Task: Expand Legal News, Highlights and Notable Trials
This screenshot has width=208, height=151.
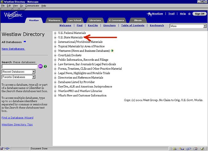Action: [55, 73]
